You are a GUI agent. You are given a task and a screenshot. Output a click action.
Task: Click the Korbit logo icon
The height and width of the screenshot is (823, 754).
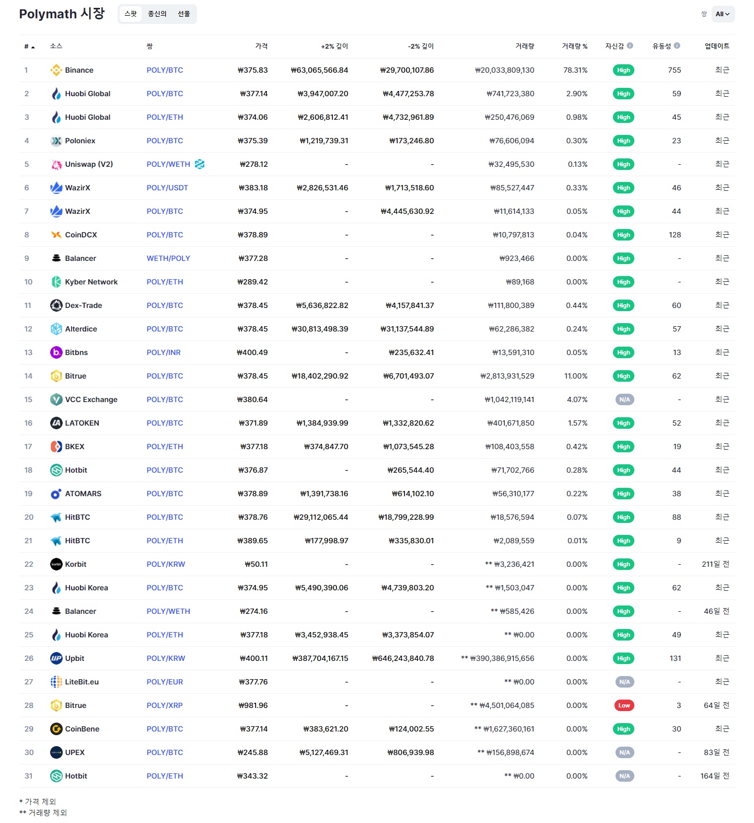pyautogui.click(x=56, y=564)
